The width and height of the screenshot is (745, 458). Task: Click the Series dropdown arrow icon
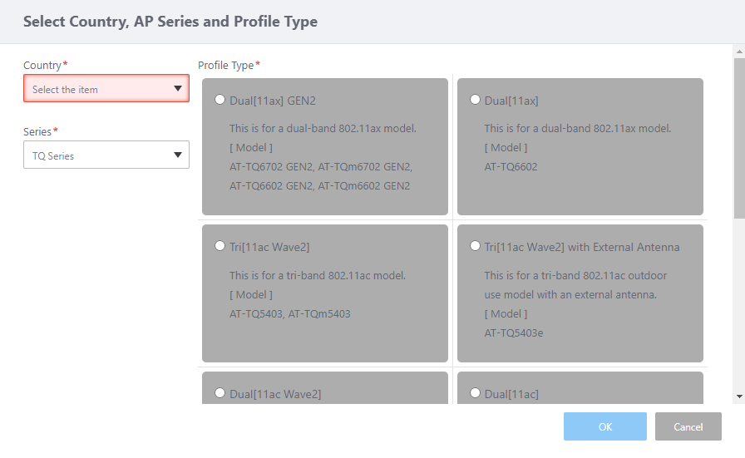coord(177,155)
